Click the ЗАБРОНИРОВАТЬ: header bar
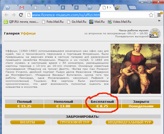This screenshot has height=134, width=164. 83,116
